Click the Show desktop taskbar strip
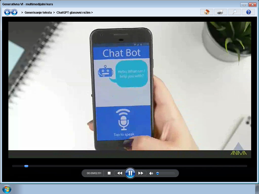This screenshot has width=259, height=194. point(257,189)
